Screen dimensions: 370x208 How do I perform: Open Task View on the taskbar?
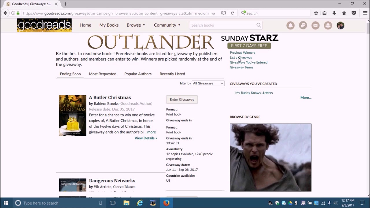coord(113,203)
